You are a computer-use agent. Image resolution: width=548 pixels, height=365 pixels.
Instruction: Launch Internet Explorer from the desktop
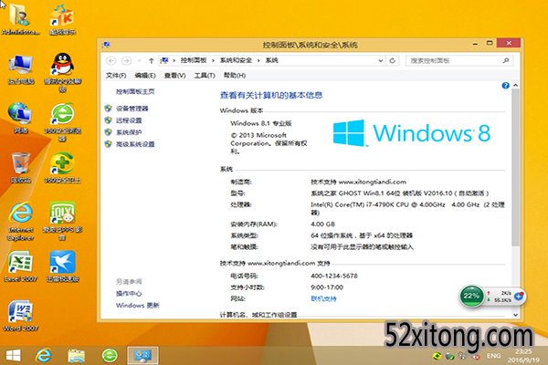point(21,221)
